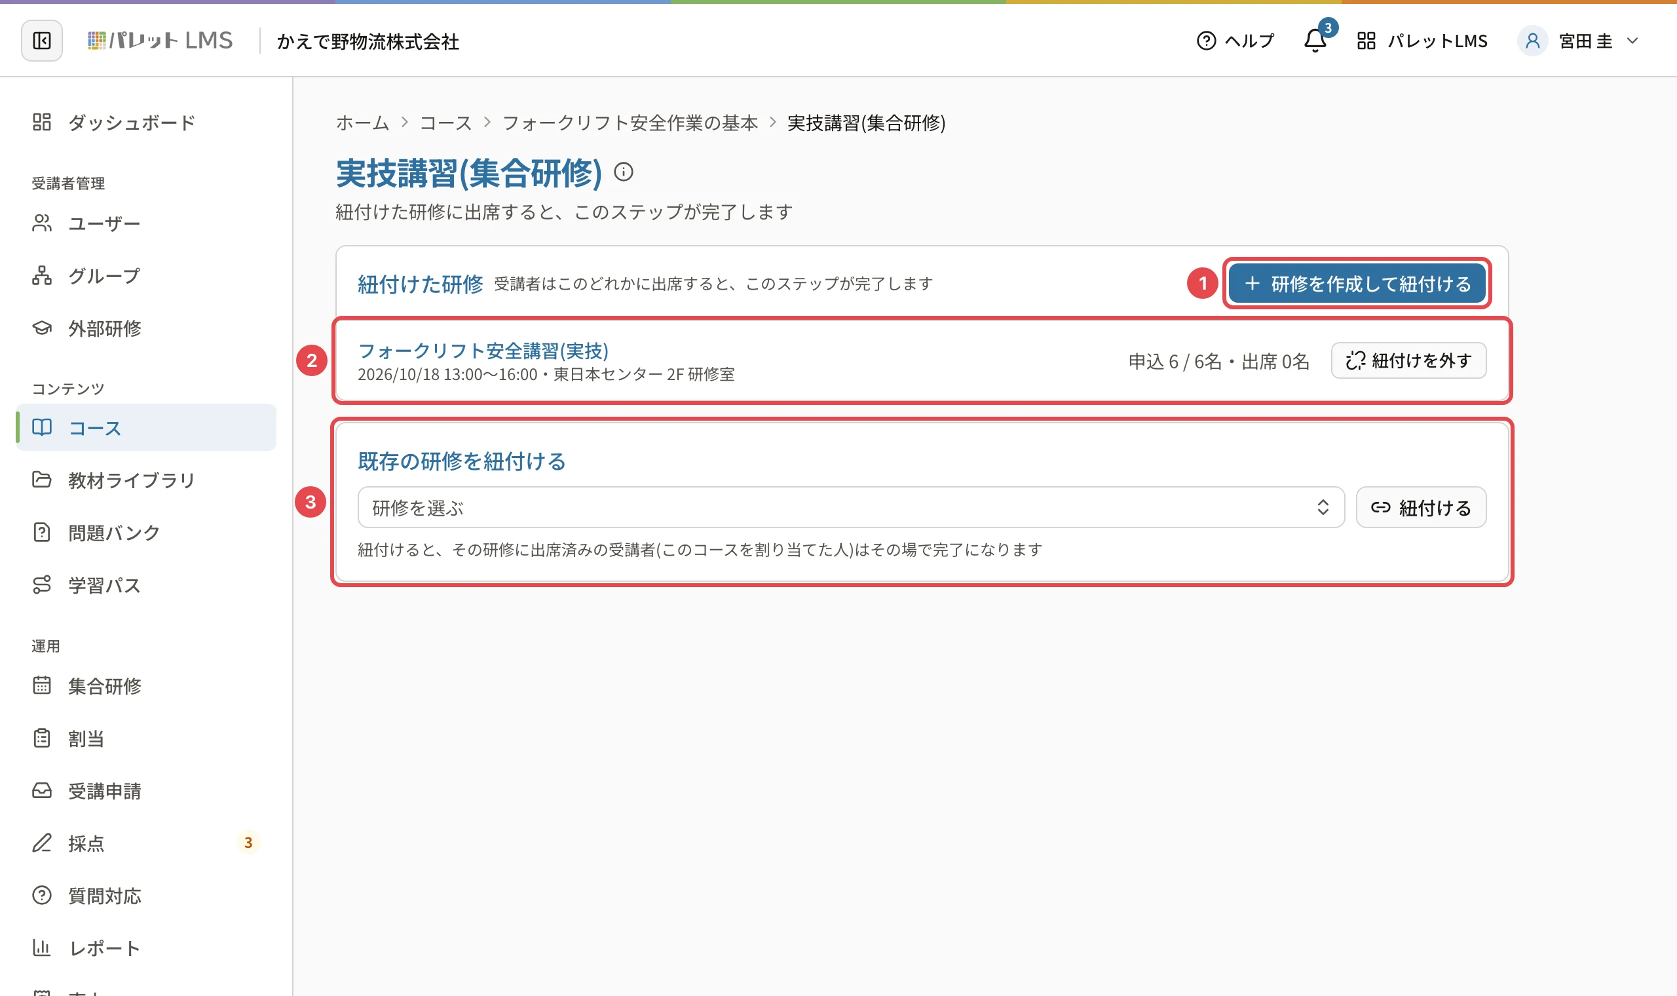
Task: Click the 2026/10/18 13:00〜16:00 schedule text
Action: click(447, 375)
